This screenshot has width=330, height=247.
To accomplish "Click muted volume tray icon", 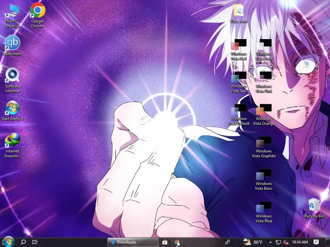I will (286, 242).
